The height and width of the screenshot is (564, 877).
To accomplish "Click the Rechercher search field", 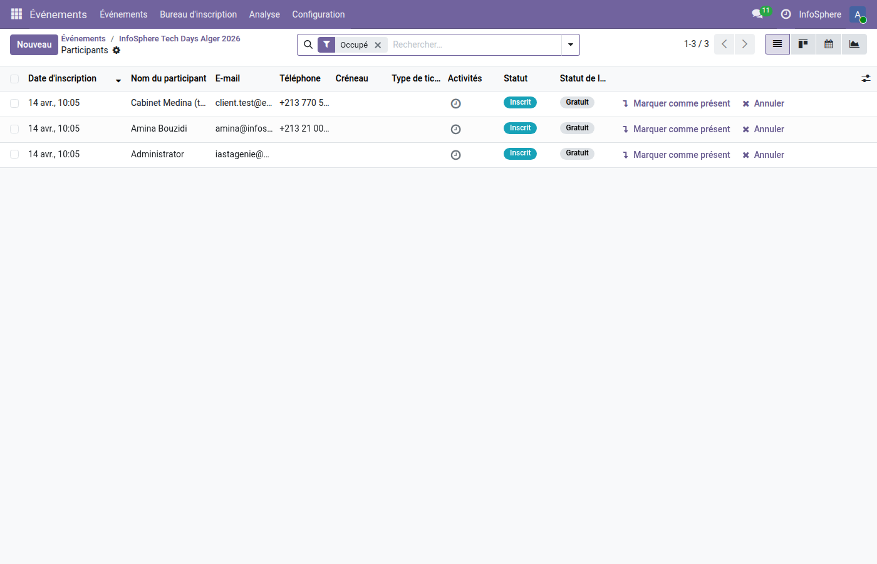I will tap(473, 44).
